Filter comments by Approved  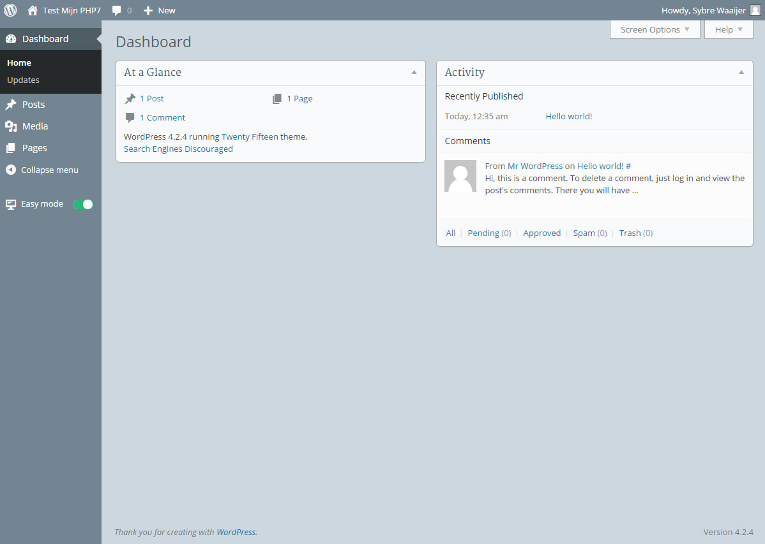[x=542, y=233]
